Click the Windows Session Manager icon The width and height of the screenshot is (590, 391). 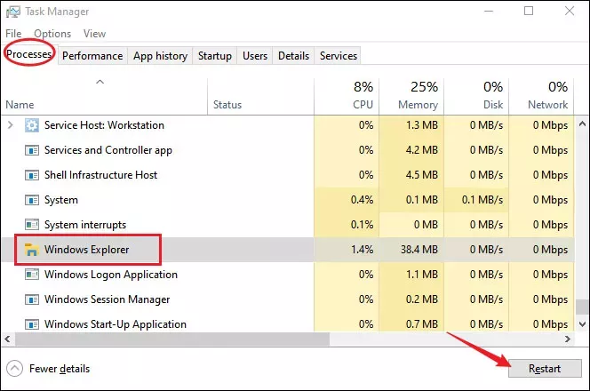point(32,299)
